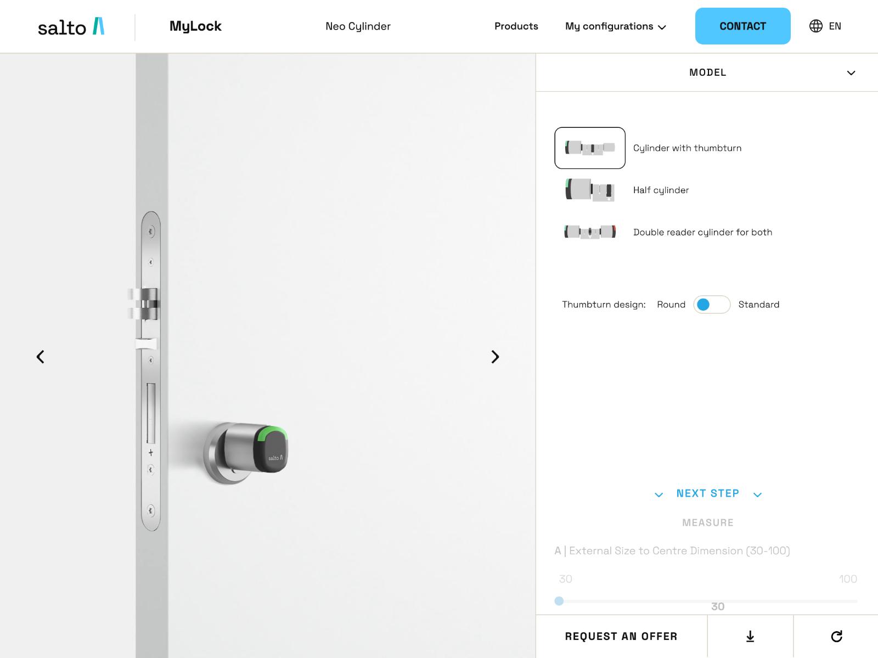Screen dimensions: 878x658
Task: Open the language globe icon
Action: pyautogui.click(x=815, y=25)
